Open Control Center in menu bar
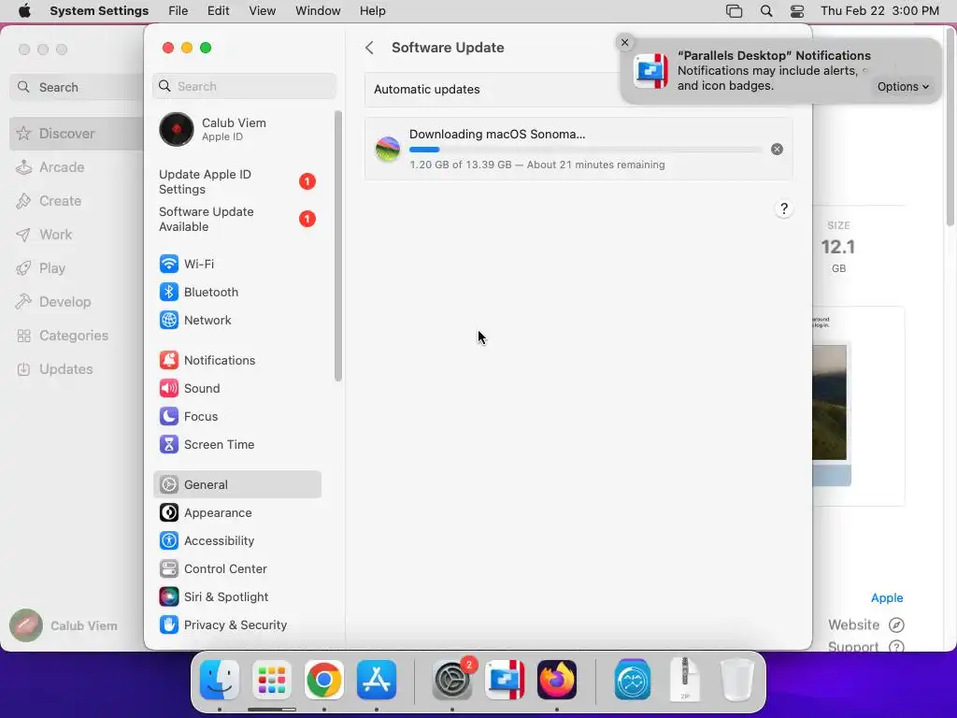The height and width of the screenshot is (718, 957). point(797,11)
